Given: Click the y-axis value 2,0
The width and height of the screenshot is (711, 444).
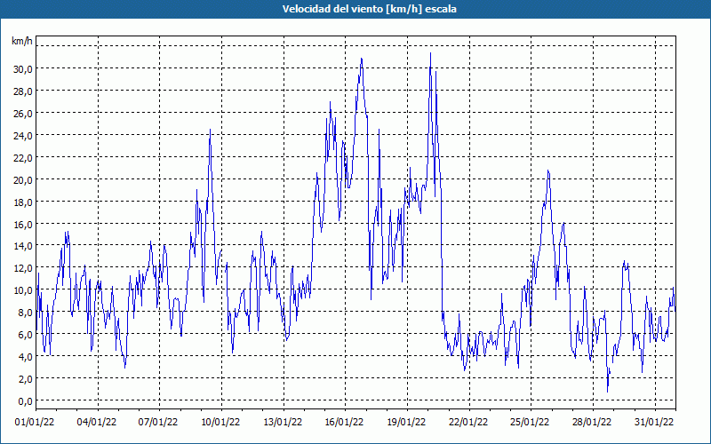Looking at the screenshot, I should tap(26, 379).
